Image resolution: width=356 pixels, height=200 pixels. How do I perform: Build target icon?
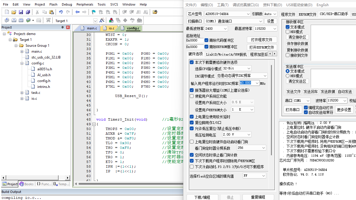click(14, 20)
